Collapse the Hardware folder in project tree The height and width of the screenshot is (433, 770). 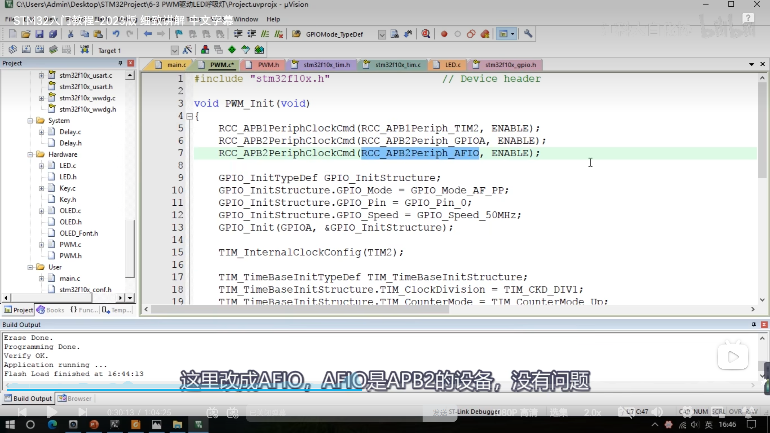pos(30,155)
